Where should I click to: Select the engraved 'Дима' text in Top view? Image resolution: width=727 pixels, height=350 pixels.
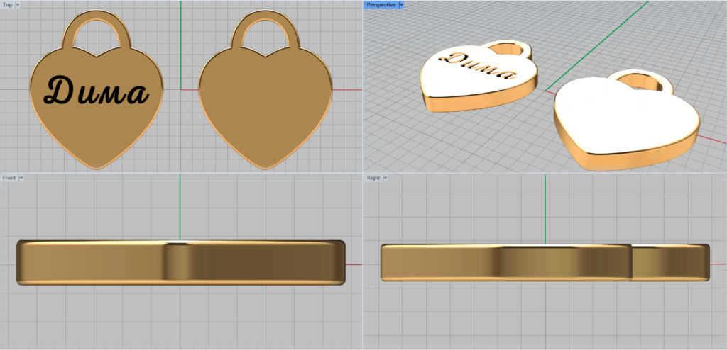tap(97, 91)
